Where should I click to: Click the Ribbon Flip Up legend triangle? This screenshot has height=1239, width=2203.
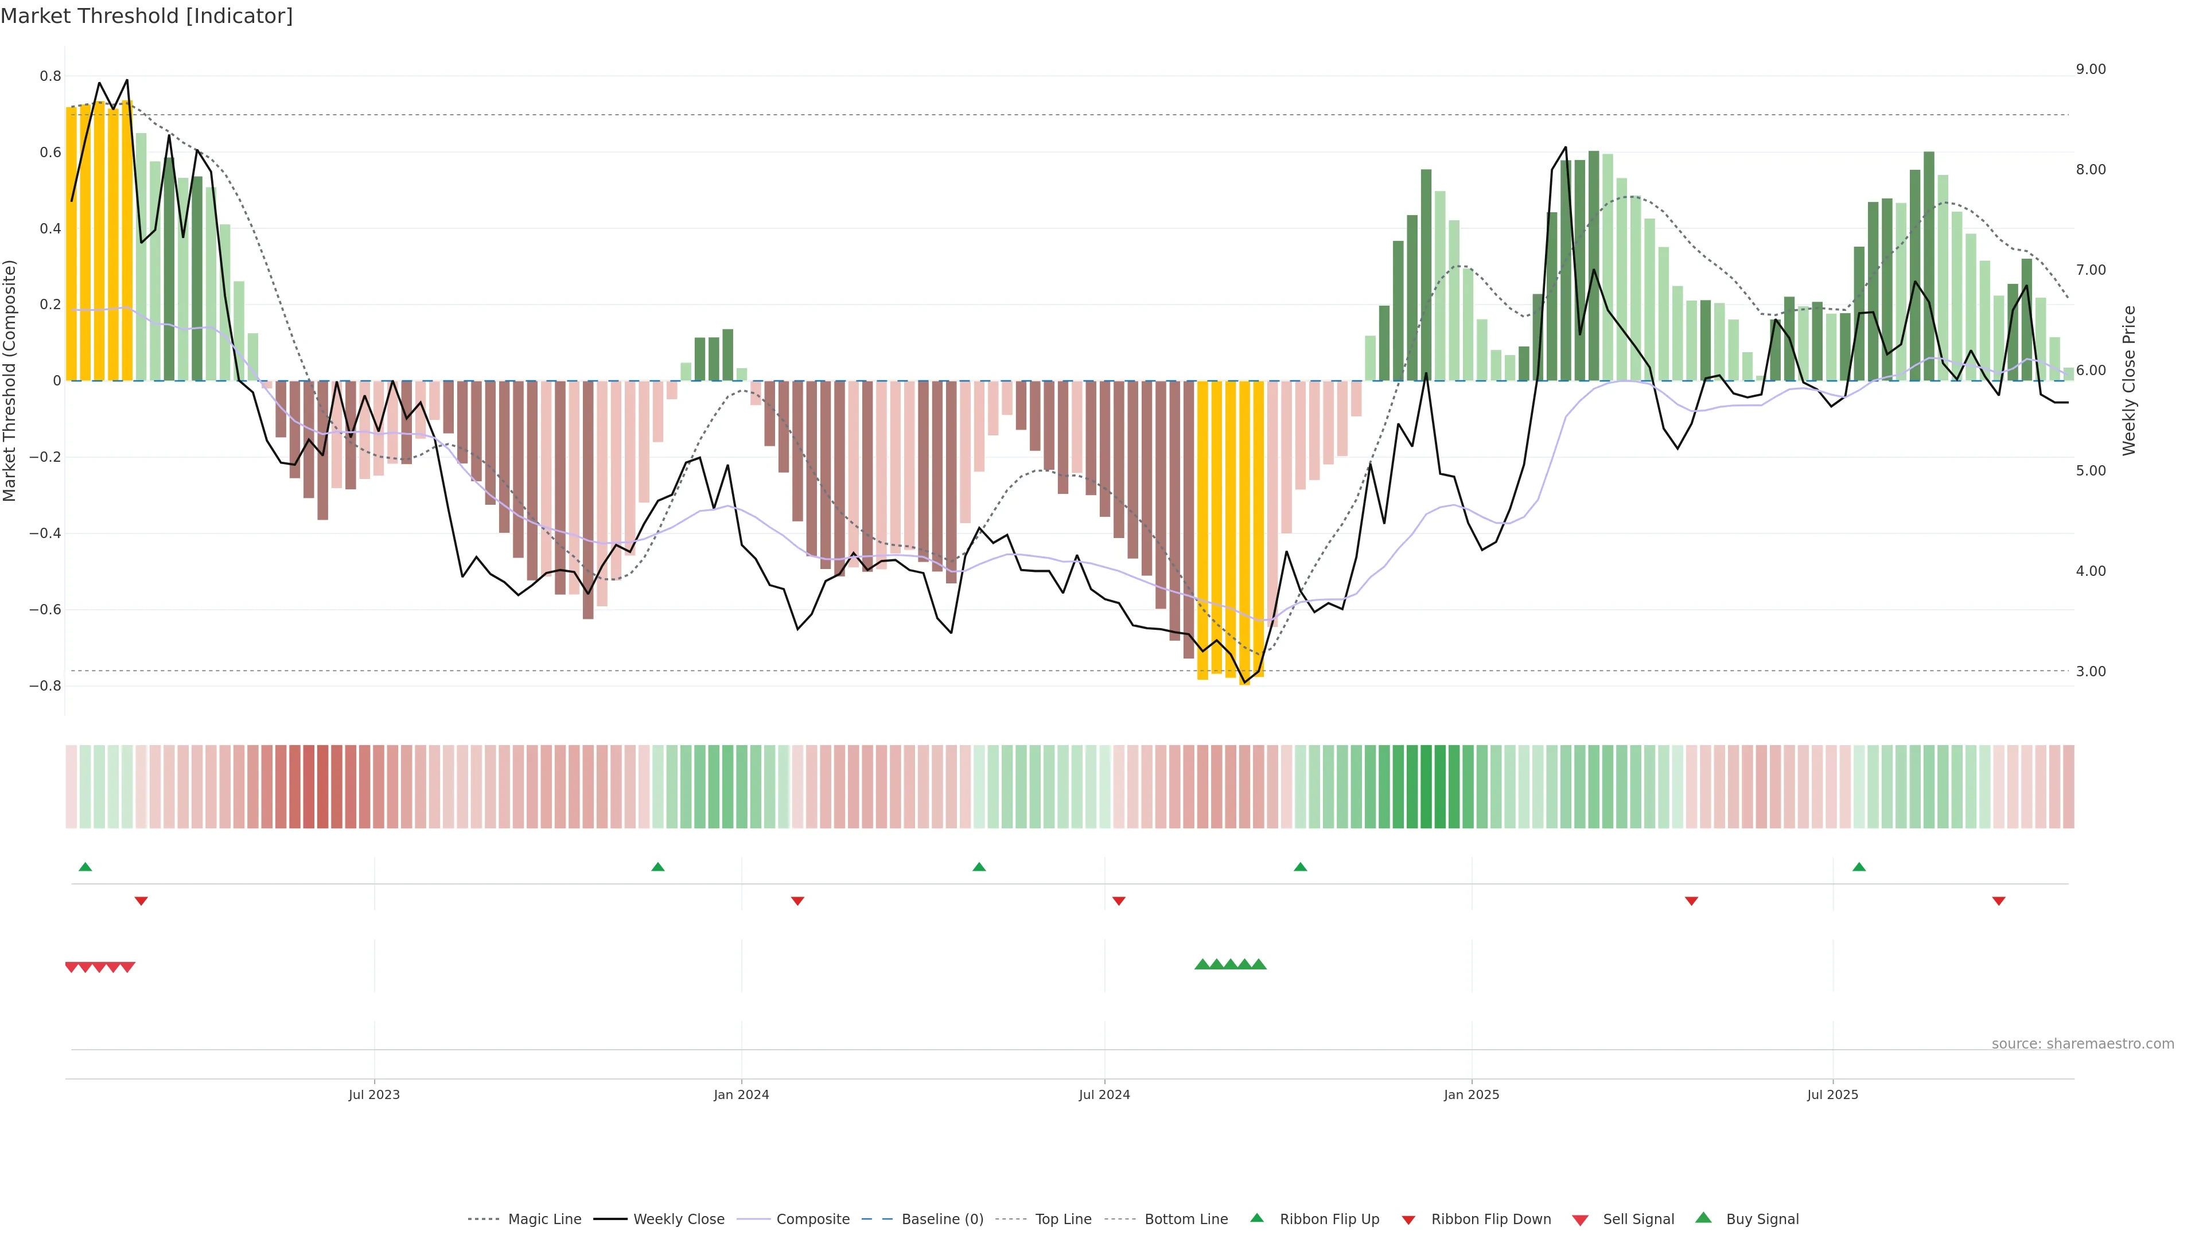(1256, 1218)
